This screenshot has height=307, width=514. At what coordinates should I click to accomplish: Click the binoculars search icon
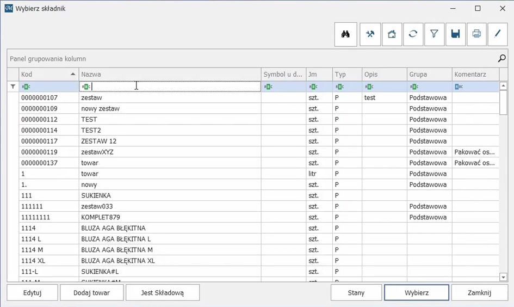point(345,34)
